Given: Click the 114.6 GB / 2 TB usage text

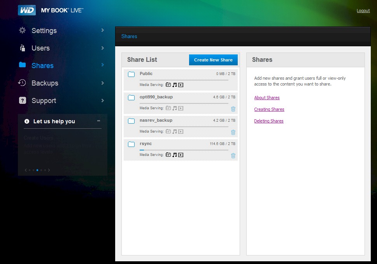Looking at the screenshot, I should point(223,143).
